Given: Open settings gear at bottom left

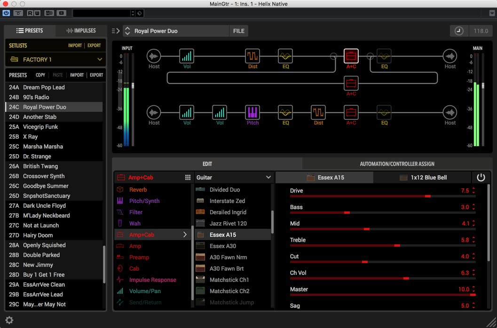Looking at the screenshot, I should point(9,320).
